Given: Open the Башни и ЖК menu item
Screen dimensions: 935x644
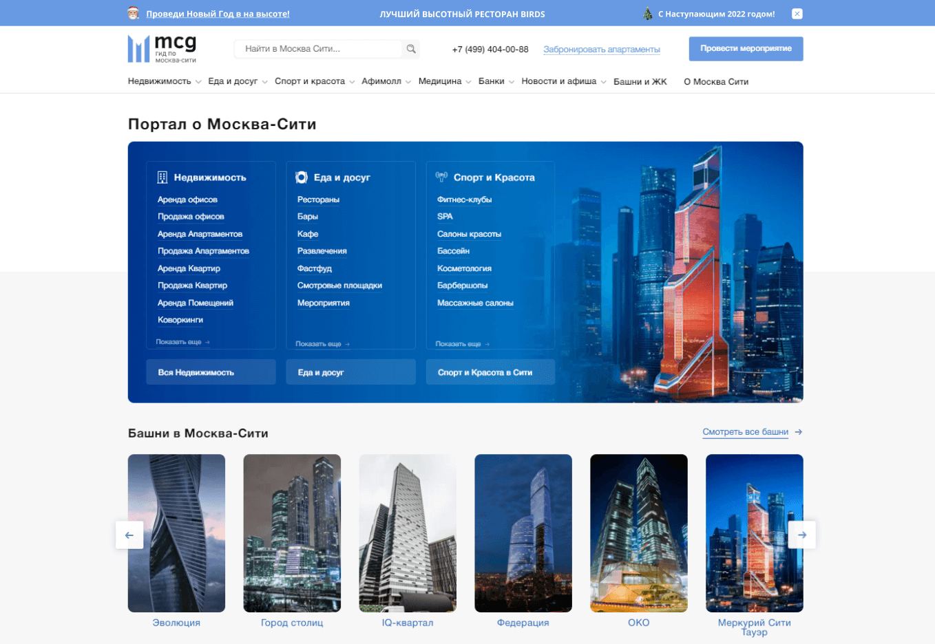Looking at the screenshot, I should tap(640, 81).
